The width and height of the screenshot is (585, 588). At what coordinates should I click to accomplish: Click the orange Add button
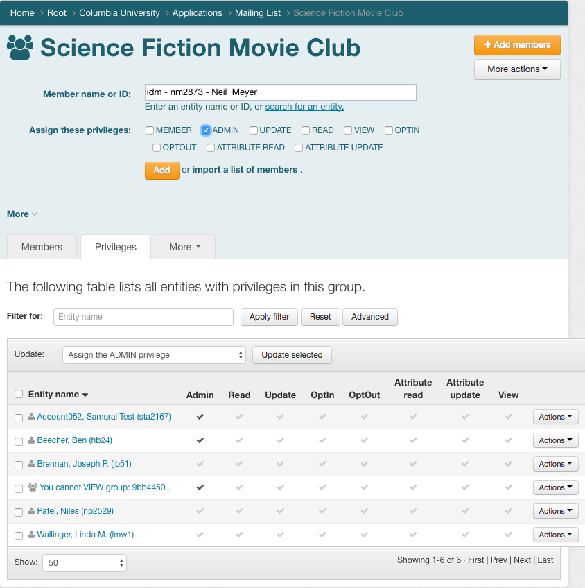tap(162, 171)
